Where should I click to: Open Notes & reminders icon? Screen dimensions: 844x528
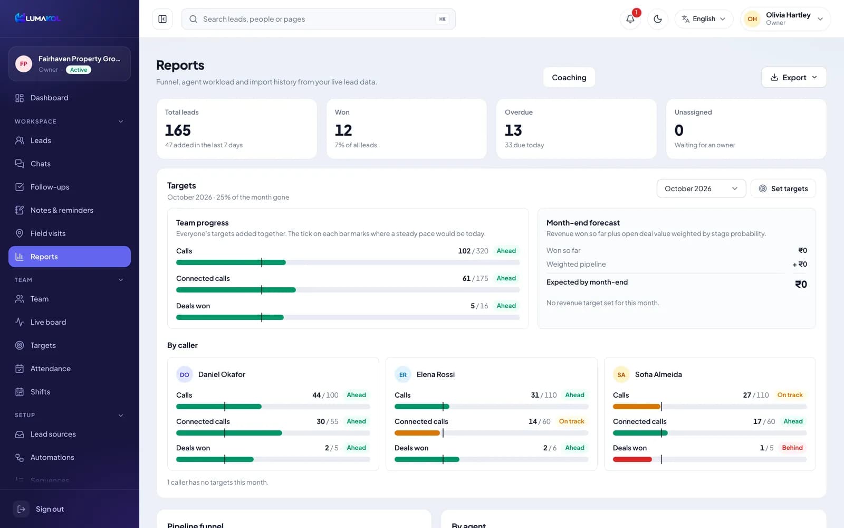(x=20, y=210)
